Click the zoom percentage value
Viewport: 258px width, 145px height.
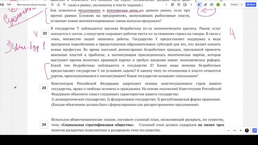pos(235,130)
